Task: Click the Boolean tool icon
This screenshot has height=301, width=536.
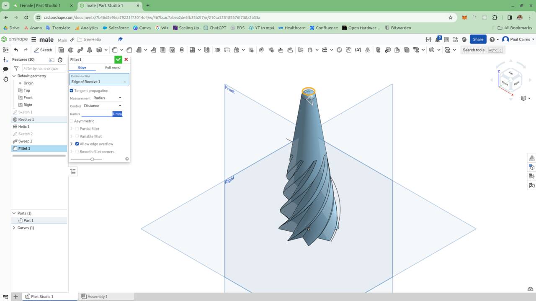Action: pyautogui.click(x=218, y=50)
